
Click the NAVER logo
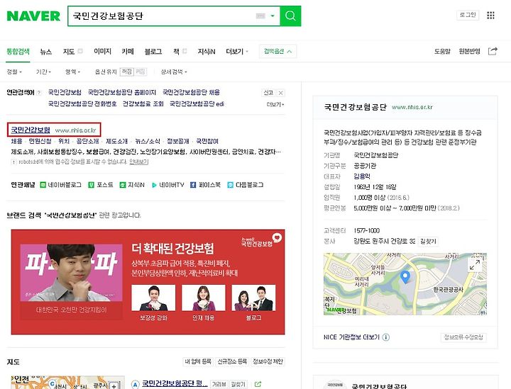(x=33, y=16)
